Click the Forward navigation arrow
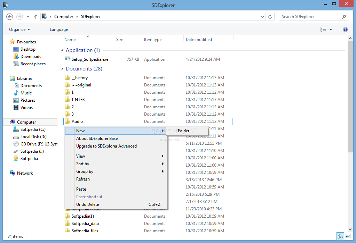 (19, 17)
